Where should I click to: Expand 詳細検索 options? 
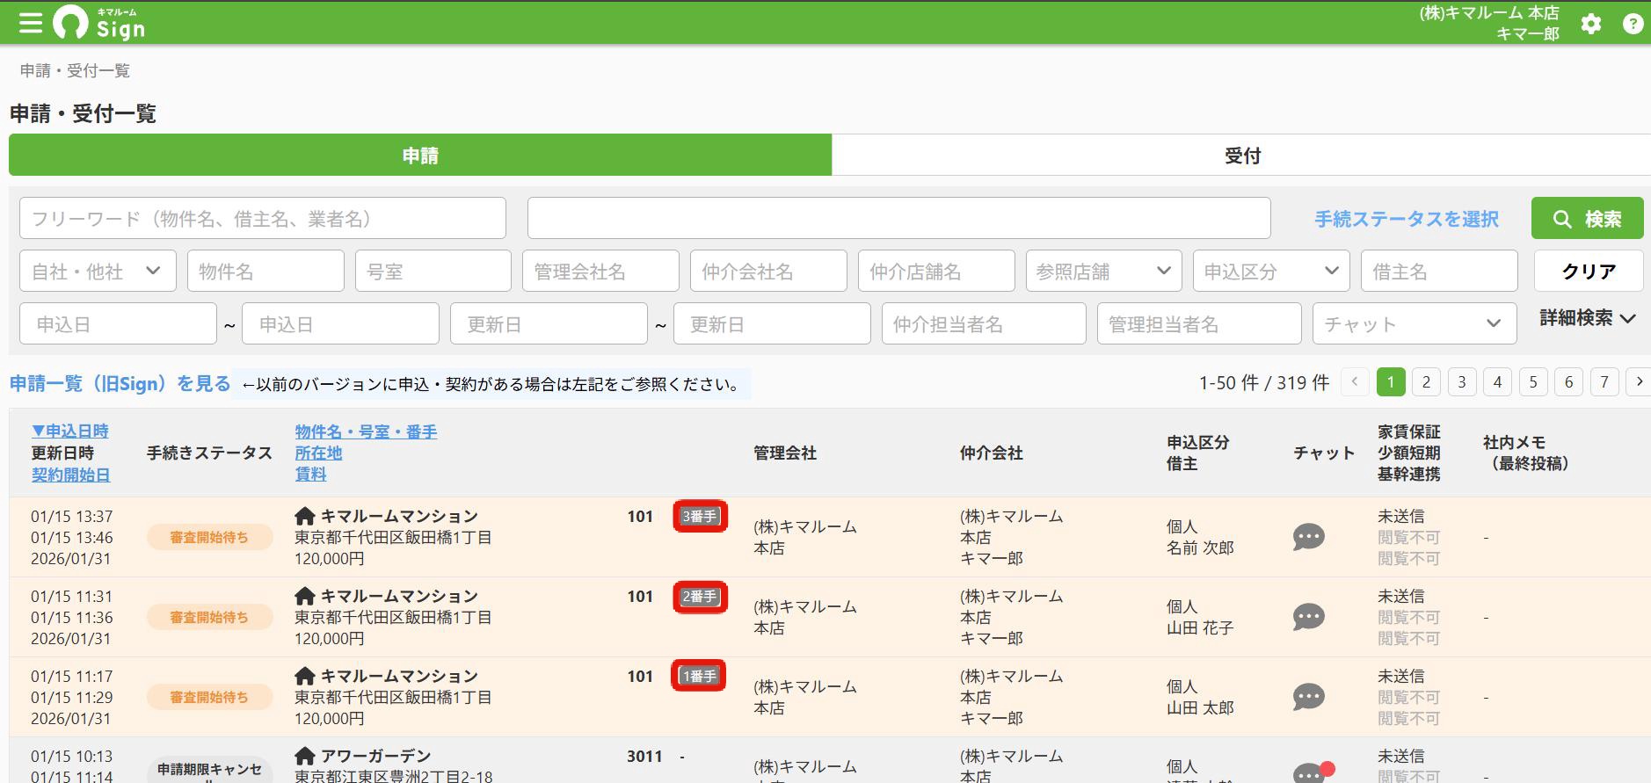pyautogui.click(x=1588, y=318)
